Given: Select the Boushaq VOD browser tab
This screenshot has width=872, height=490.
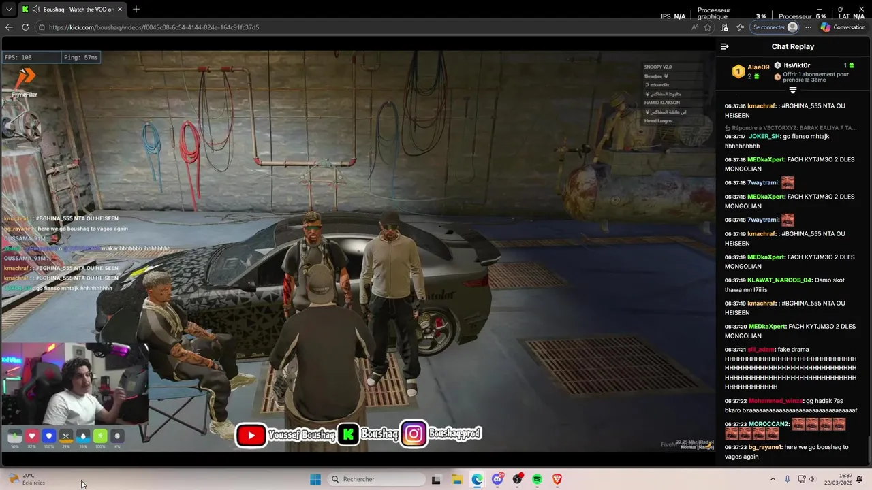Looking at the screenshot, I should pyautogui.click(x=72, y=10).
